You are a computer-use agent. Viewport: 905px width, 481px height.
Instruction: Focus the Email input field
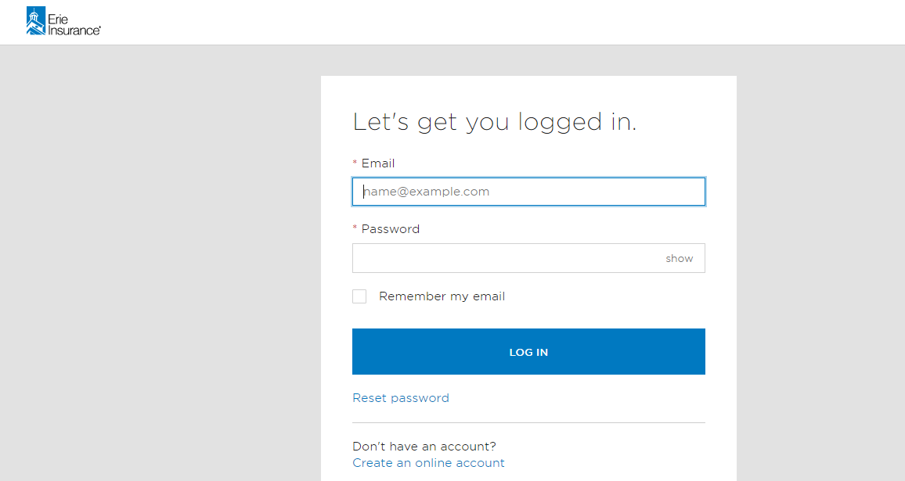[x=528, y=192]
